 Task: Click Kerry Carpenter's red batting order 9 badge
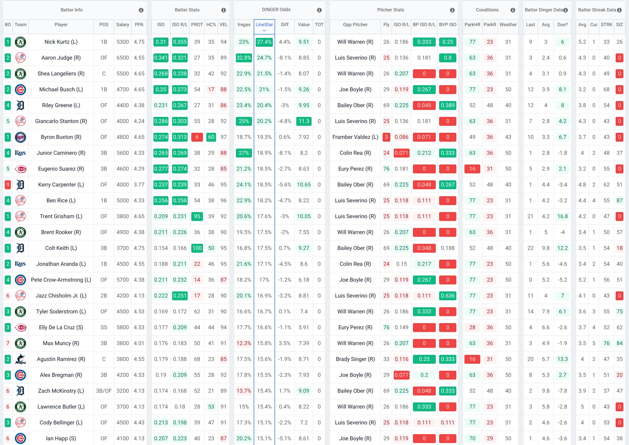pyautogui.click(x=8, y=185)
